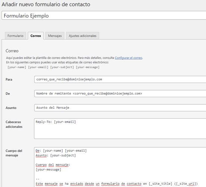Image resolution: width=206 pixels, height=187 pixels.
Task: Click the Asunto field label
Action: point(11,108)
